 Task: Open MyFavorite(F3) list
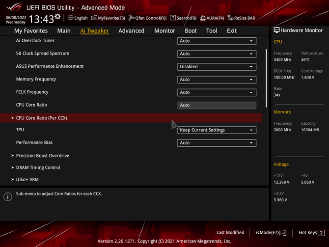pyautogui.click(x=108, y=18)
